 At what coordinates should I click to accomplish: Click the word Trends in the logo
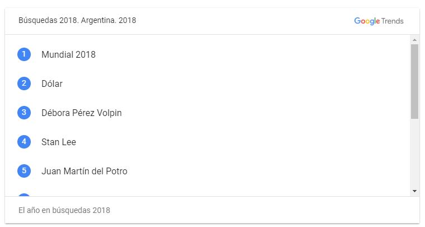tap(393, 21)
